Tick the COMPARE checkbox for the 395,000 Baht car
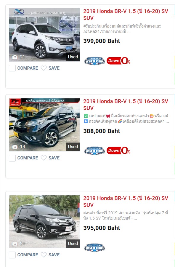 coord(12,255)
